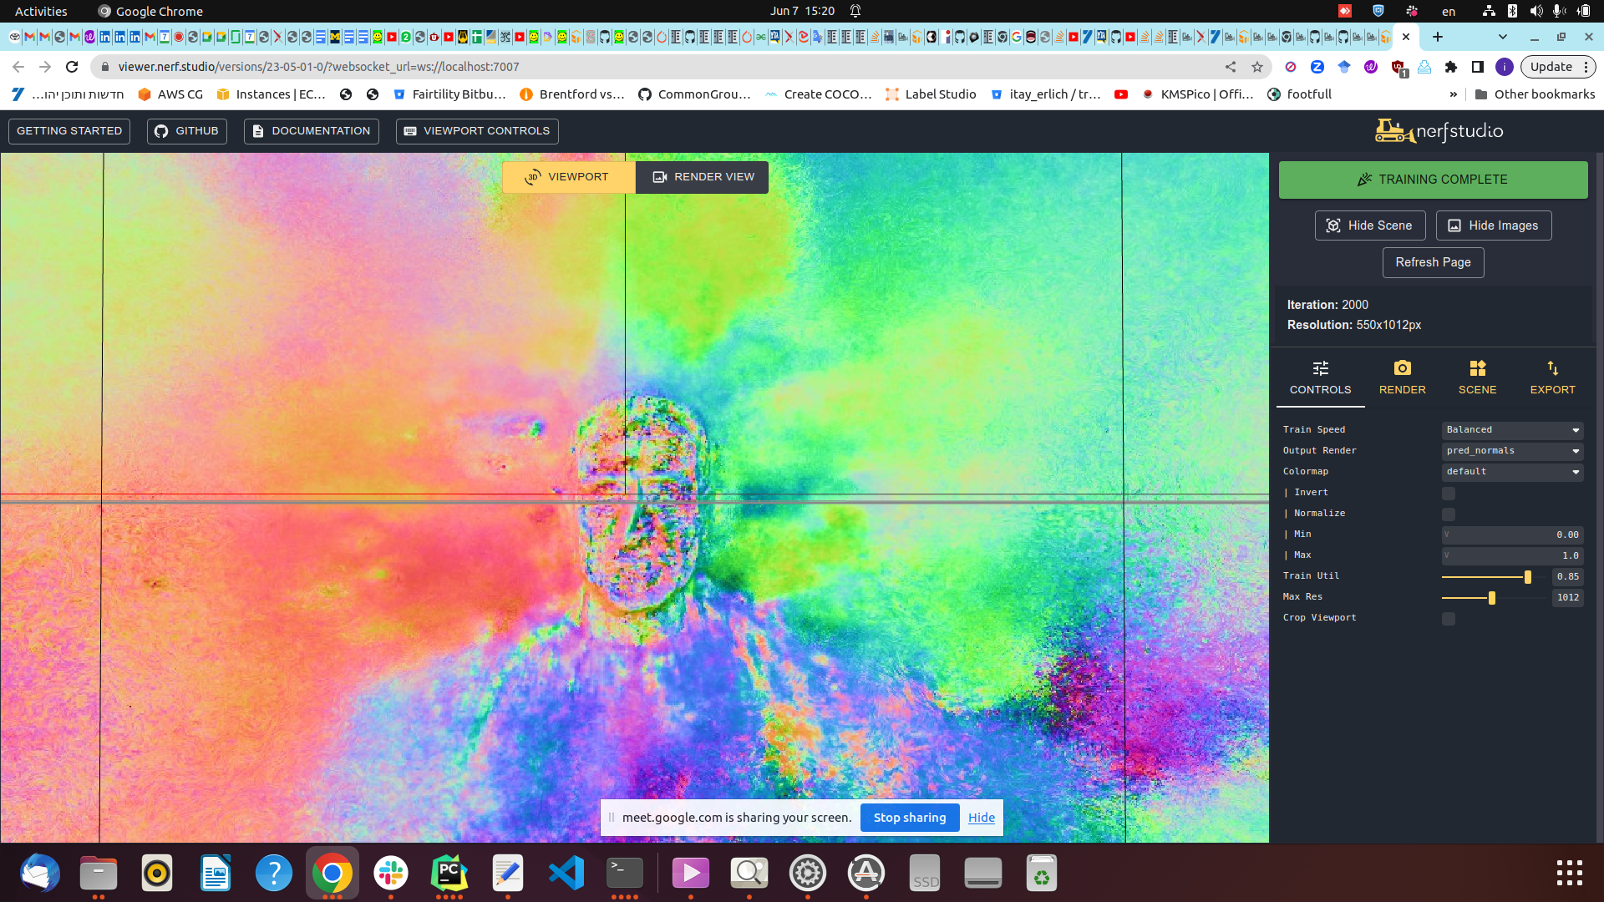This screenshot has width=1604, height=902.
Task: Open Rhythmbox from the dock
Action: (x=157, y=874)
